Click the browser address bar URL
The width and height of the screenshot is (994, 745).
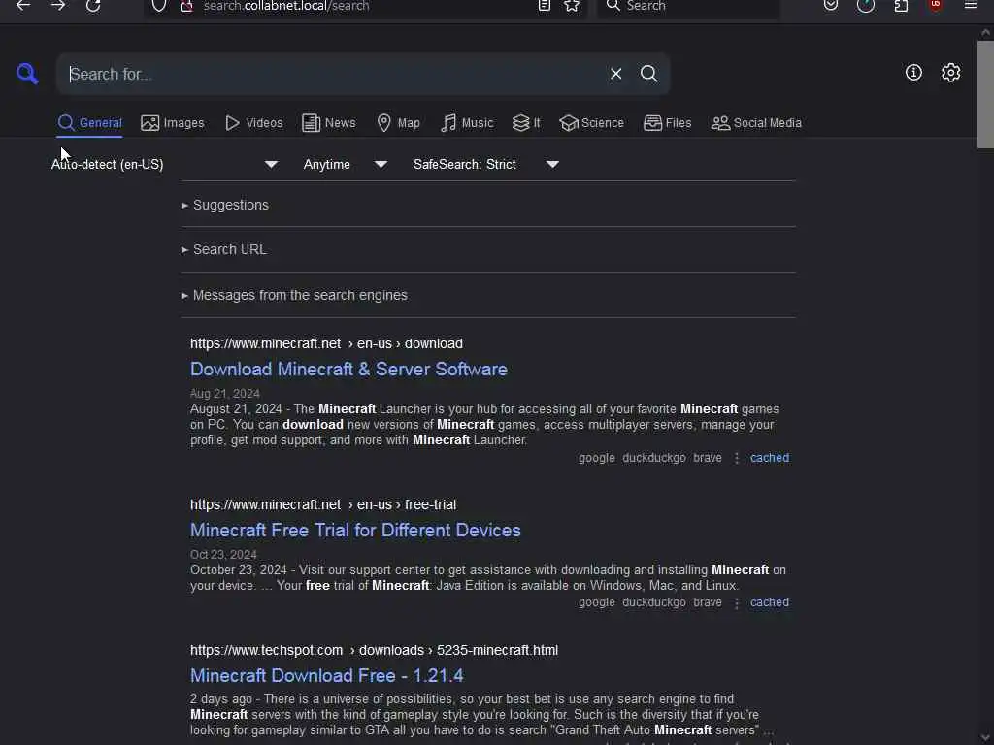click(x=286, y=6)
